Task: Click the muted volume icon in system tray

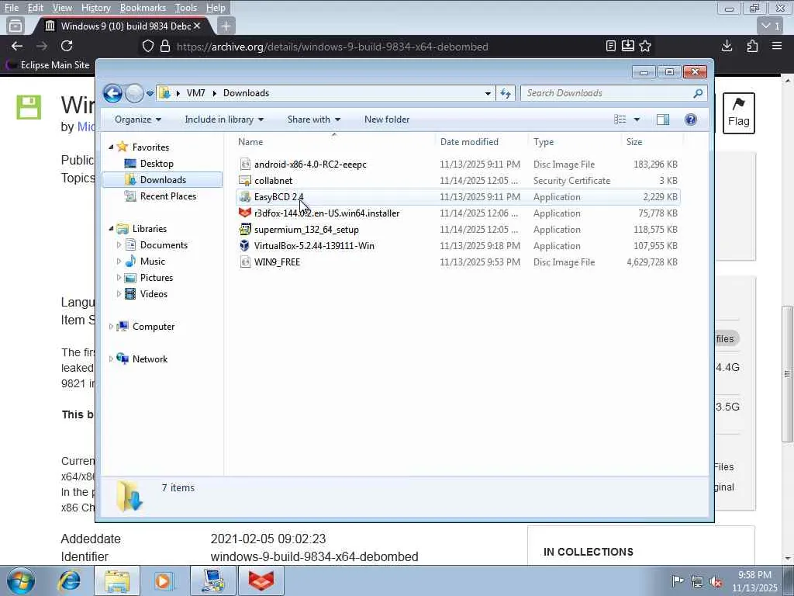Action: click(716, 582)
